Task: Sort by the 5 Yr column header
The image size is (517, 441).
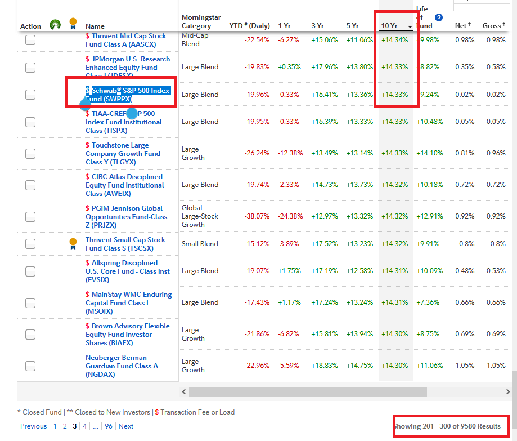Action: pos(353,26)
